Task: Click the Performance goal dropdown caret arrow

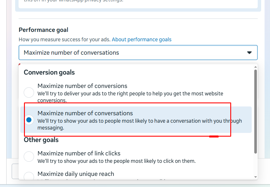Action: 249,53
